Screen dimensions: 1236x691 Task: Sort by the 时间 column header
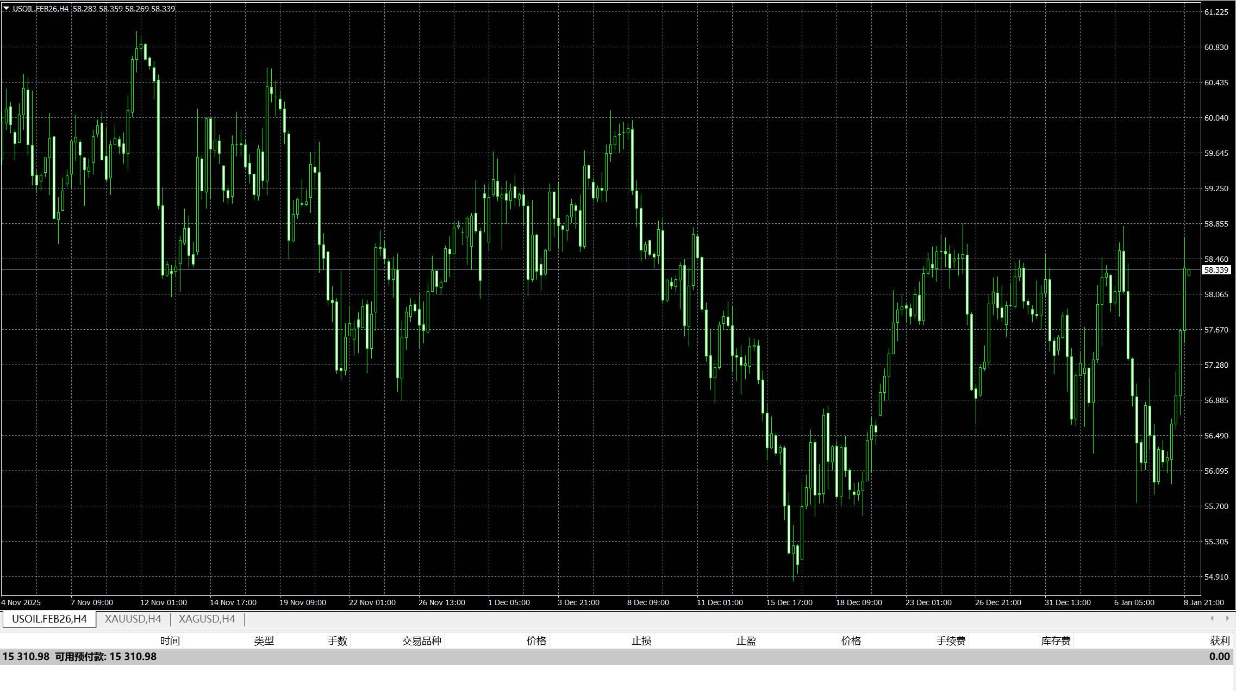pyautogui.click(x=170, y=641)
